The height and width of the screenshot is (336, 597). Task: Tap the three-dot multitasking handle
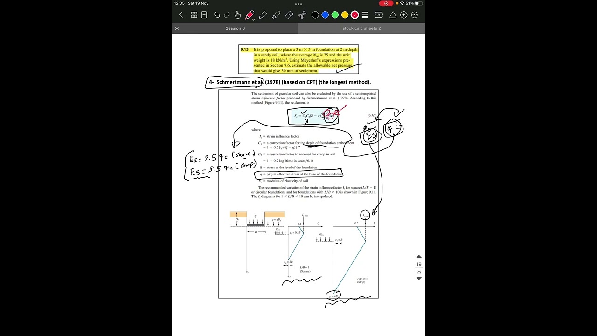coord(298,4)
